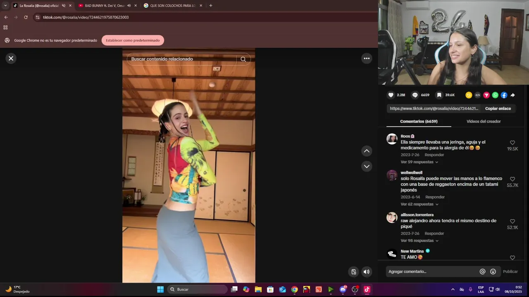Share the video via Facebook icon
Image resolution: width=529 pixels, height=297 pixels.
[504, 95]
